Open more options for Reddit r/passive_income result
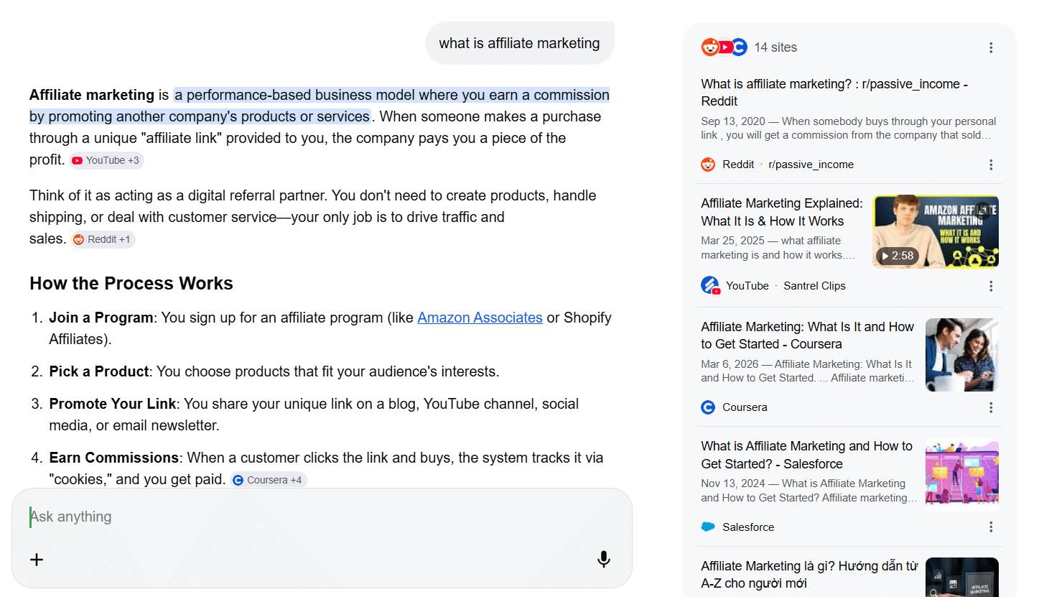The image size is (1039, 597). point(991,165)
